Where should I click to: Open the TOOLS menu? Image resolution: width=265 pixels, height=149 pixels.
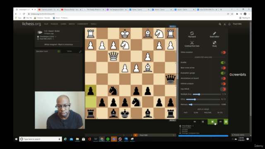93,24
